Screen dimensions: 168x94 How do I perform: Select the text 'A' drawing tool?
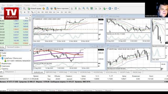(25, 12)
